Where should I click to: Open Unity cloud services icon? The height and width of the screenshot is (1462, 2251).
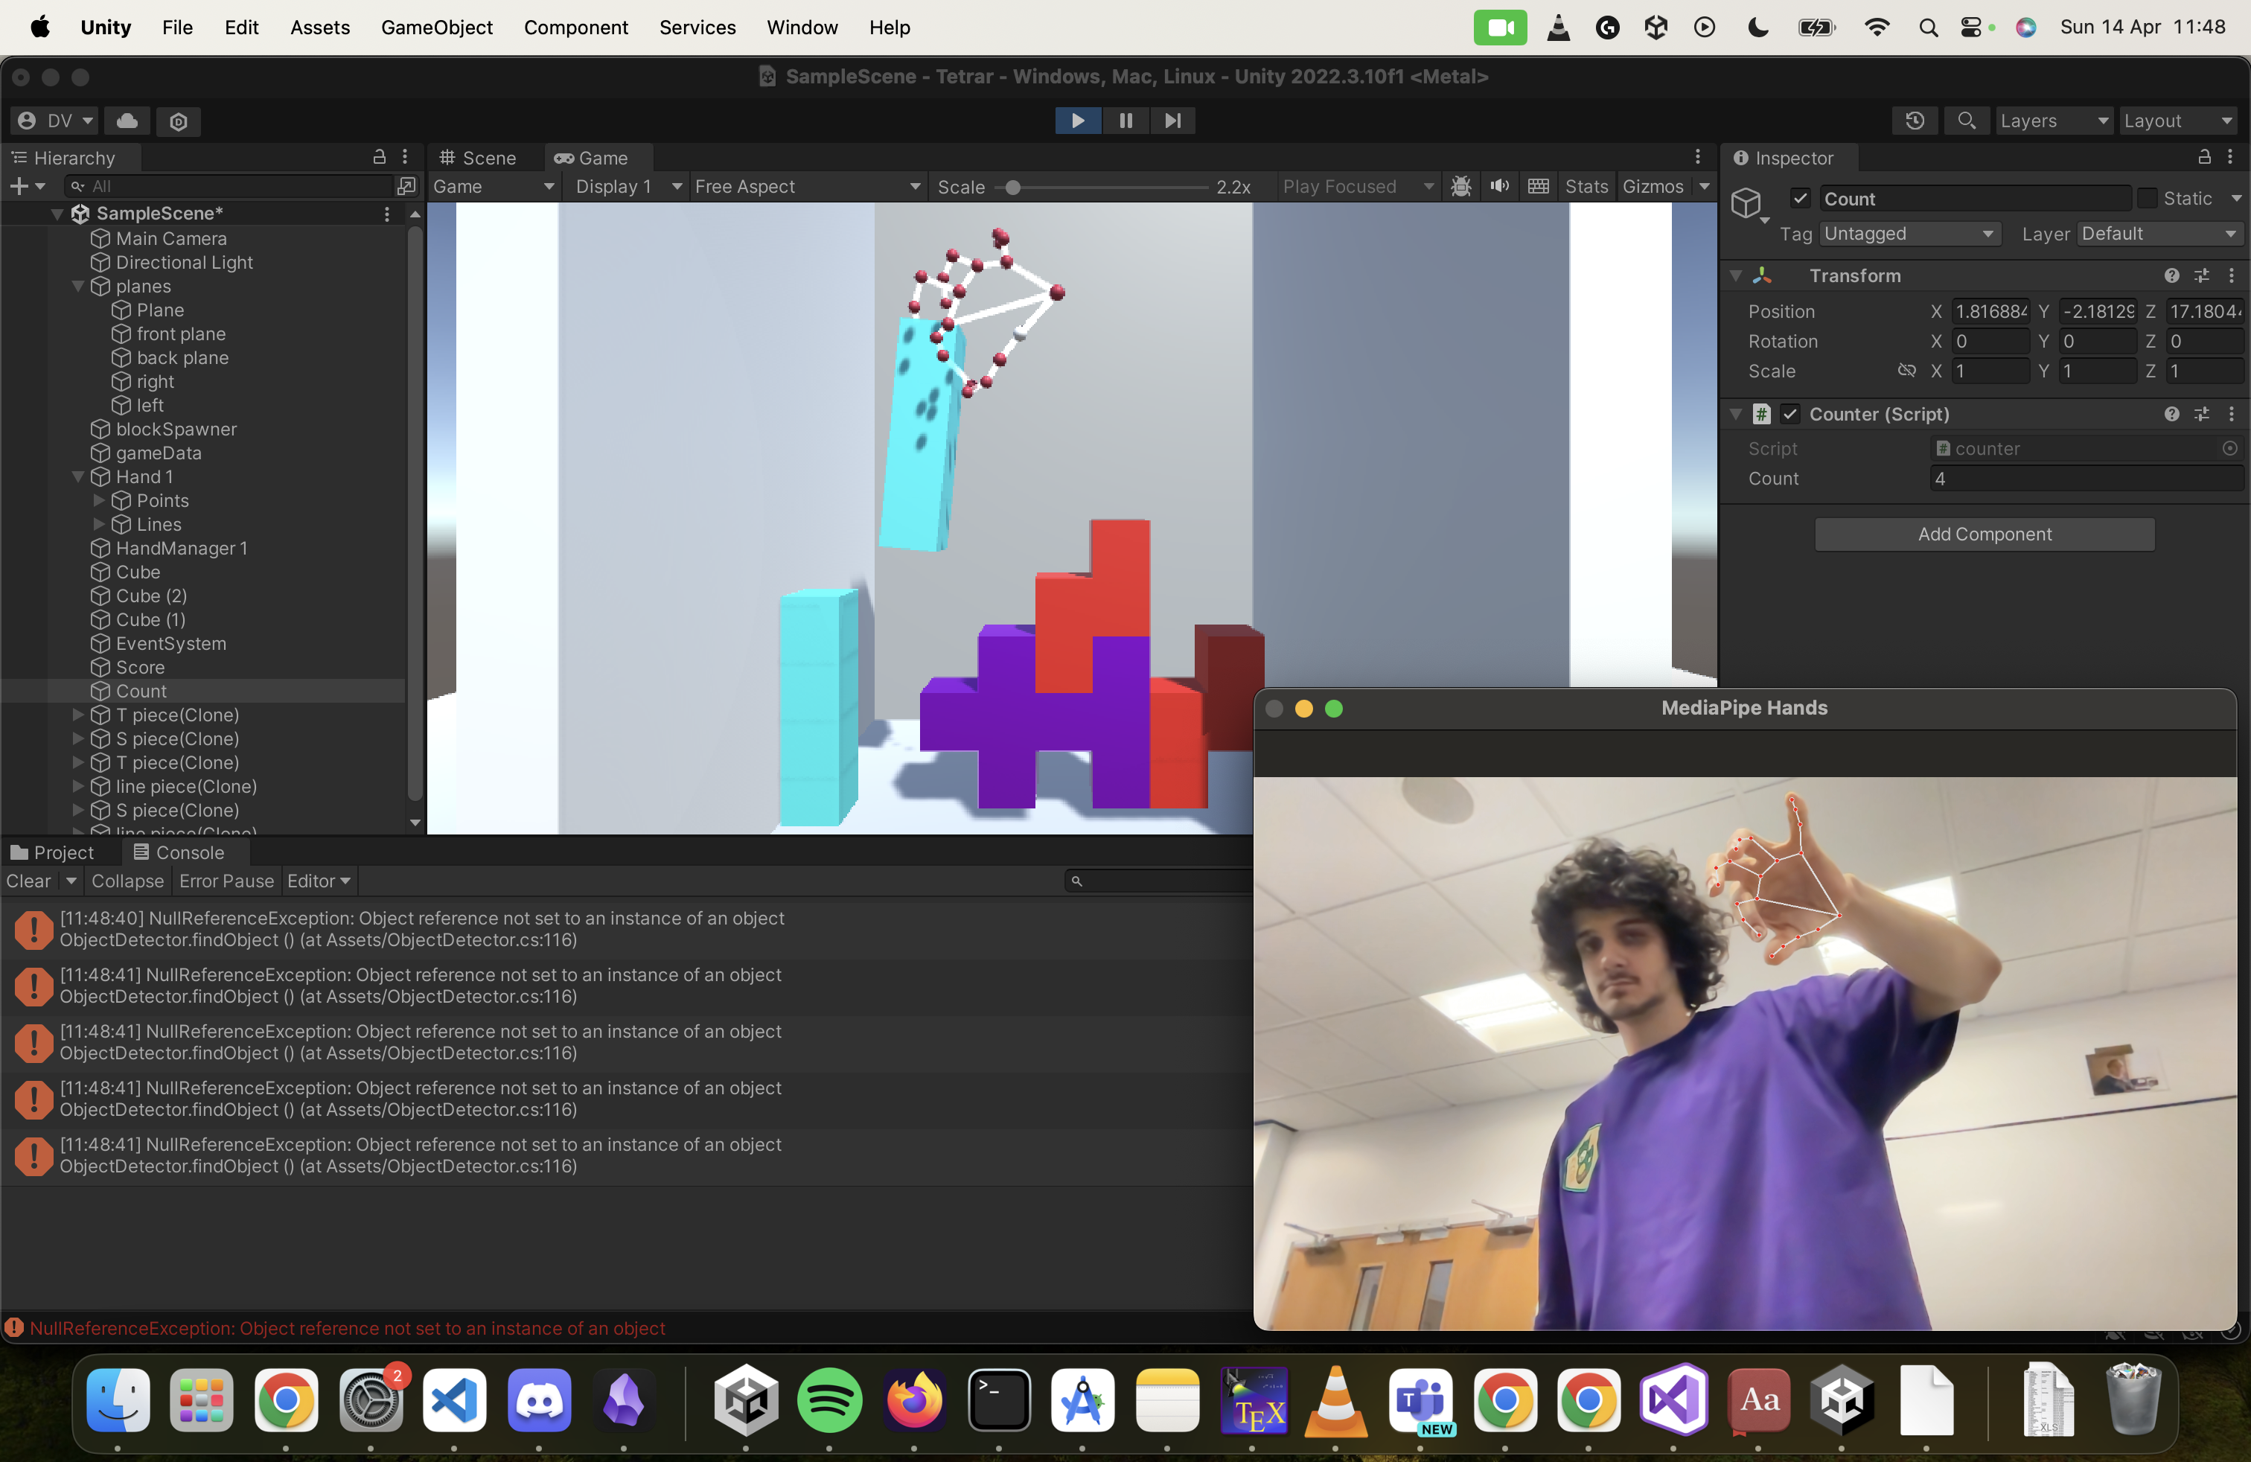coord(128,120)
